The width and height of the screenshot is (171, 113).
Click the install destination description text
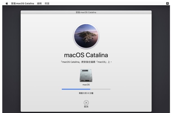coord(86,62)
